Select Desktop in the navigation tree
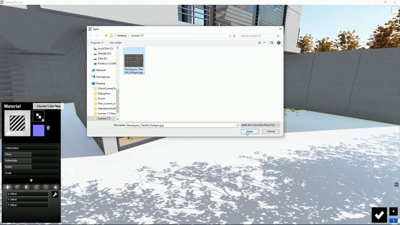The height and width of the screenshot is (225, 400). click(98, 83)
